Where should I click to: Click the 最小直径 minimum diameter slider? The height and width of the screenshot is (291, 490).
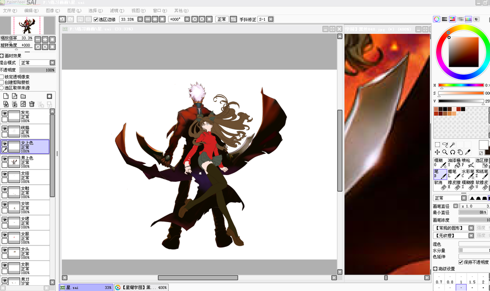click(474, 212)
